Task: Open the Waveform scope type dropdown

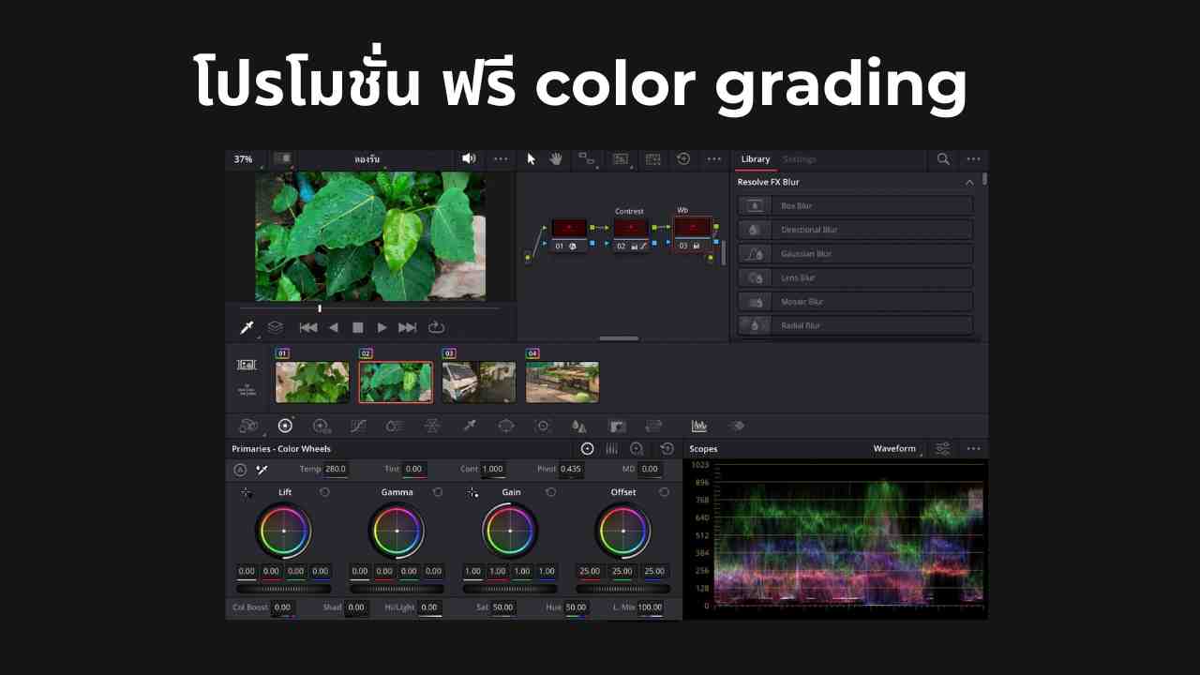Action: click(x=896, y=449)
